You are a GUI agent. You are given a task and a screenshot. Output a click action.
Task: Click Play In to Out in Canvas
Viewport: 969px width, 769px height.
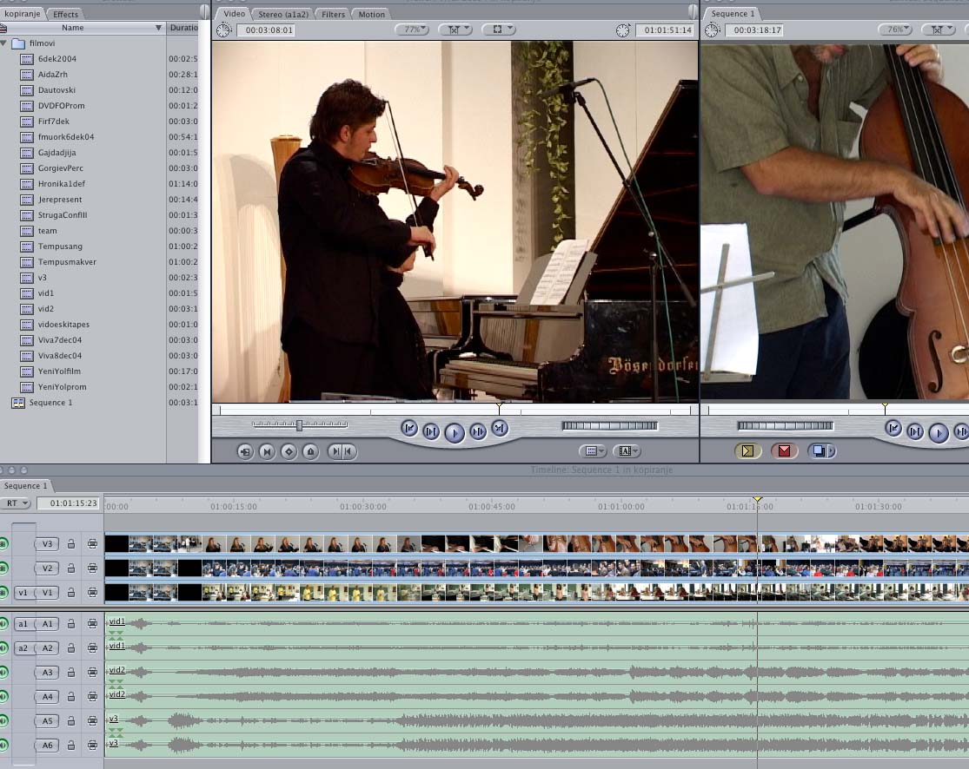(x=915, y=431)
